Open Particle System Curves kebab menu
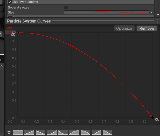 tap(158, 21)
